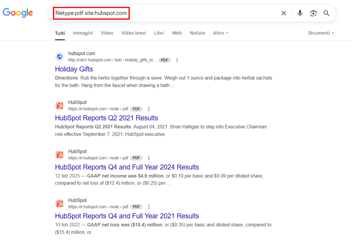Select the Notizie tab
352x241 pixels.
pyautogui.click(x=197, y=33)
